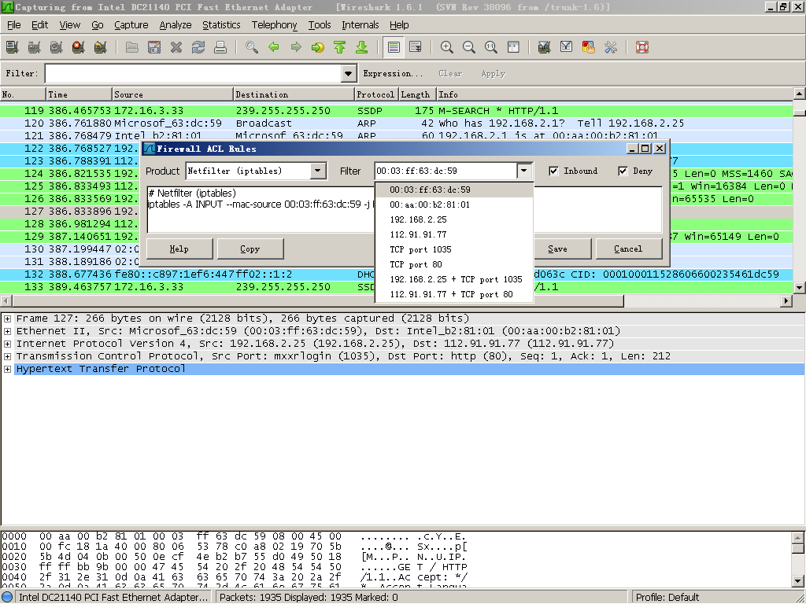Click the Cancel button
This screenshot has height=604, width=806.
pyautogui.click(x=629, y=249)
